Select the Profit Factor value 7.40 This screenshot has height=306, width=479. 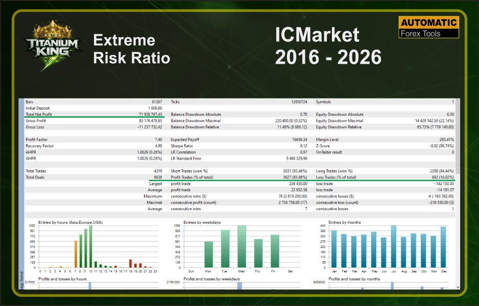[x=158, y=140]
